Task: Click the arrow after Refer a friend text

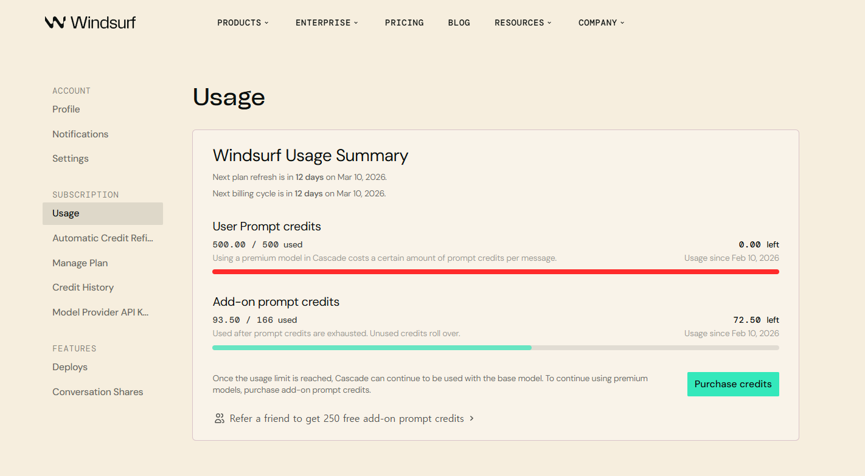Action: point(472,418)
